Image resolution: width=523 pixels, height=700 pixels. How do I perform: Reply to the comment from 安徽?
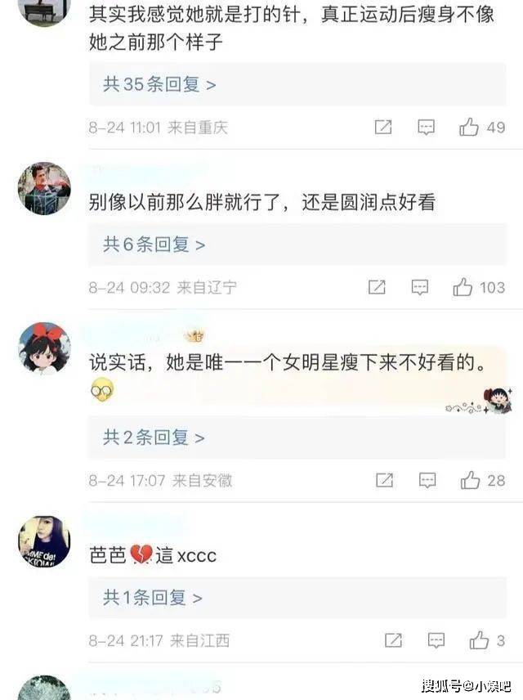(427, 480)
